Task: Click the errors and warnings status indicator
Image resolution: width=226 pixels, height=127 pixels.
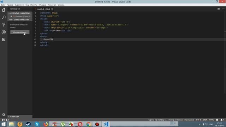Action: pyautogui.click(x=5, y=120)
